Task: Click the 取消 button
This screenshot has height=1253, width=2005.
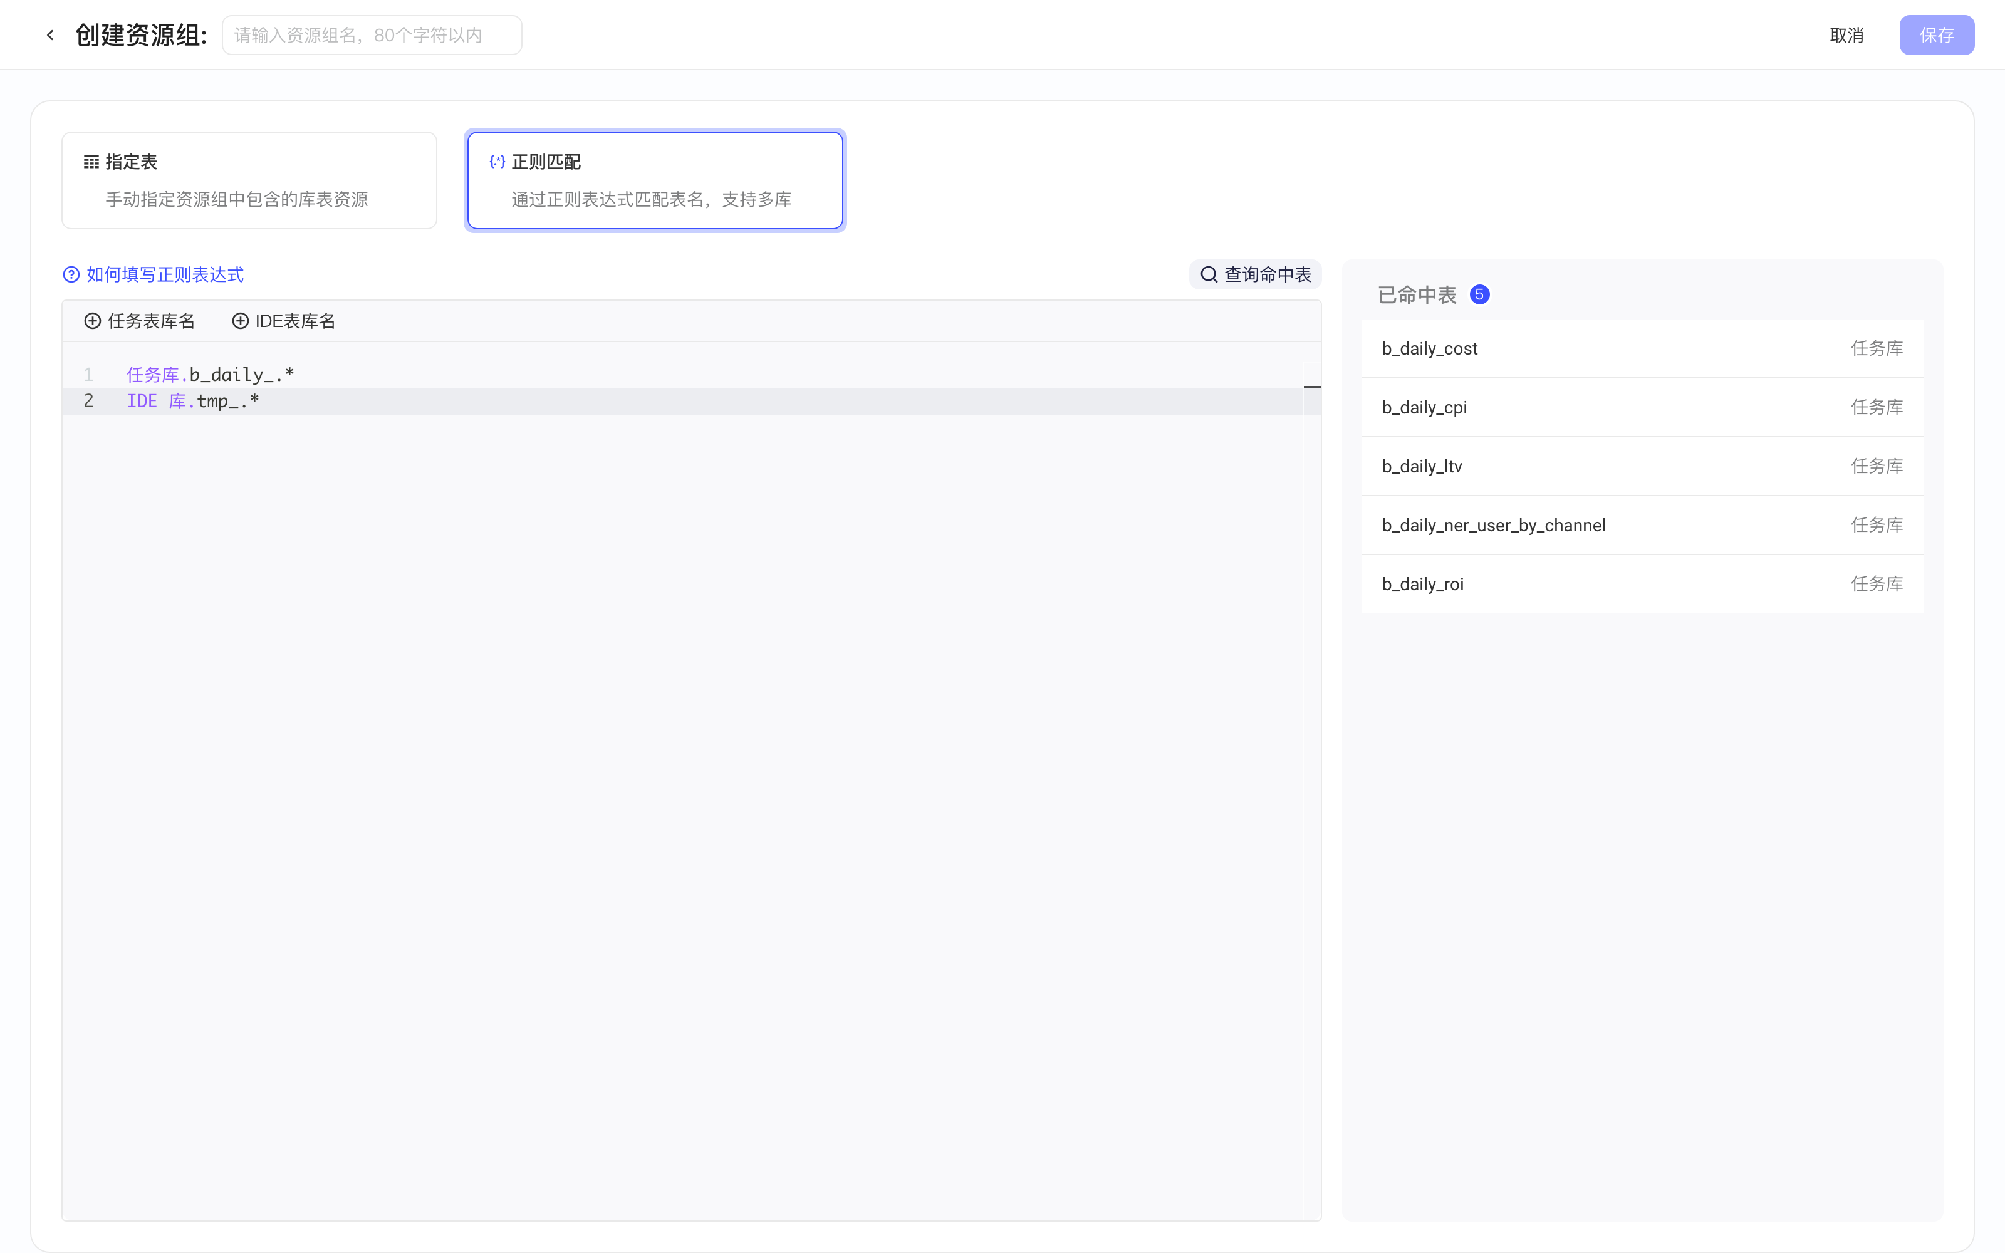Action: (1846, 35)
